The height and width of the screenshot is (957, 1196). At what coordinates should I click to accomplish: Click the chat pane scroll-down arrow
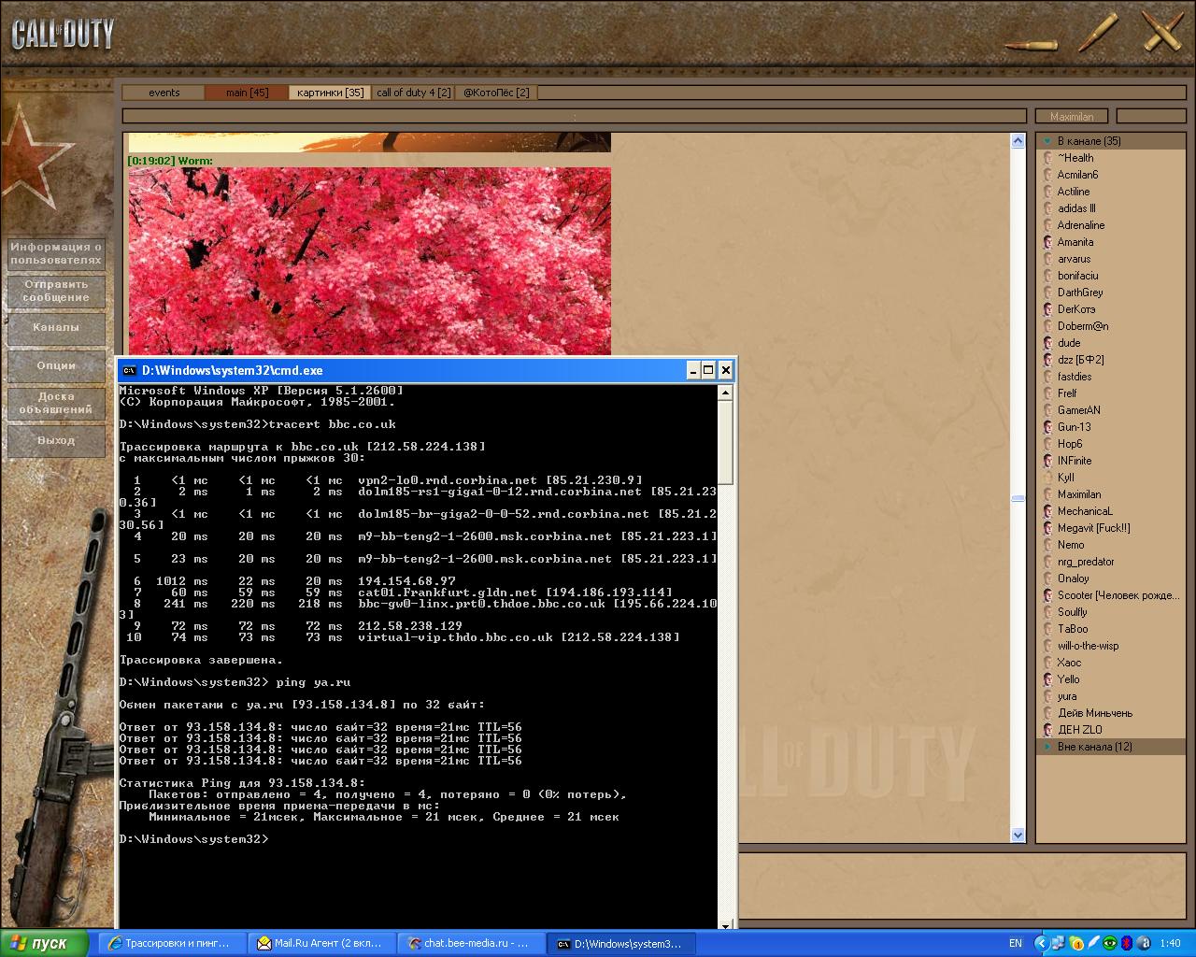coord(1018,835)
